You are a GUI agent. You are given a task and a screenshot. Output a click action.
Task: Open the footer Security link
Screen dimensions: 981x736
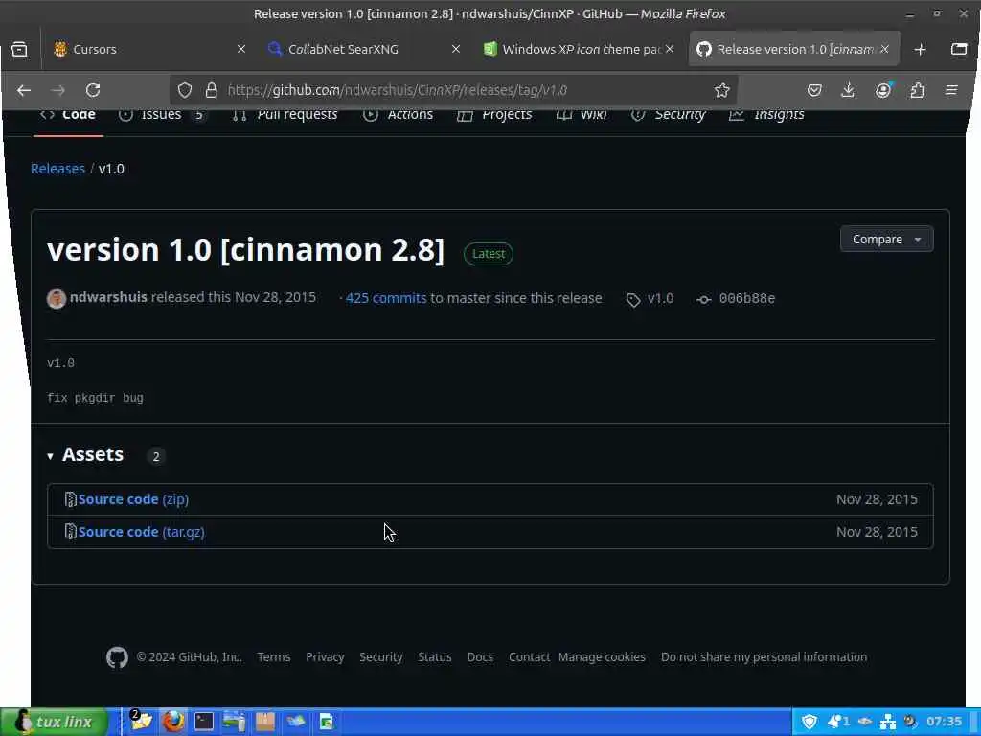pos(380,657)
